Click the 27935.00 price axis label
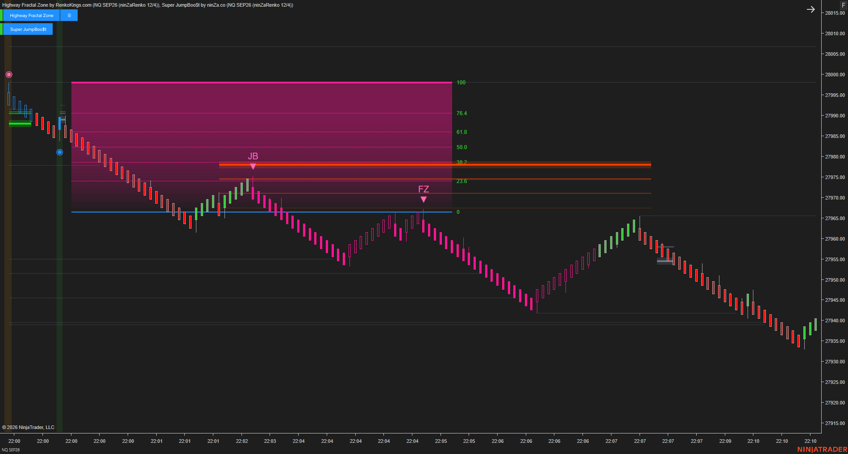This screenshot has width=848, height=454. tap(835, 341)
